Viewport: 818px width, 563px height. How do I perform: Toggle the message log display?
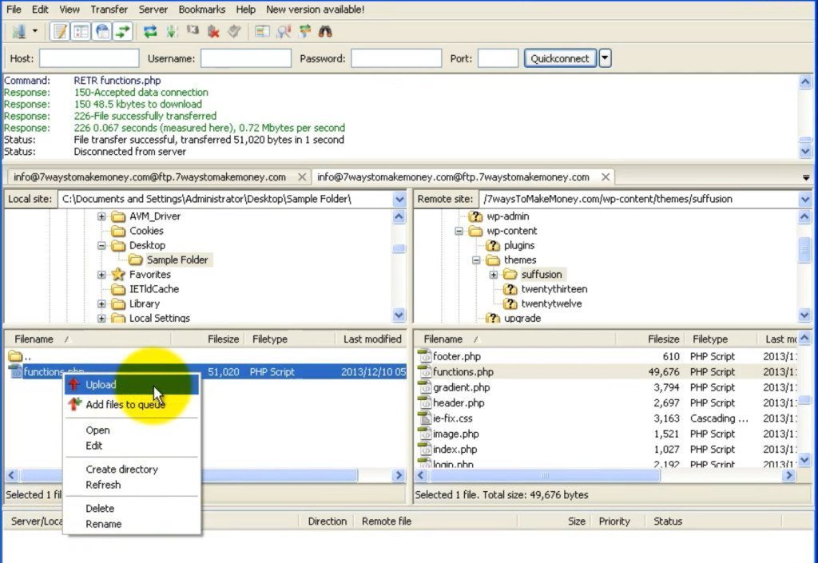pyautogui.click(x=59, y=32)
